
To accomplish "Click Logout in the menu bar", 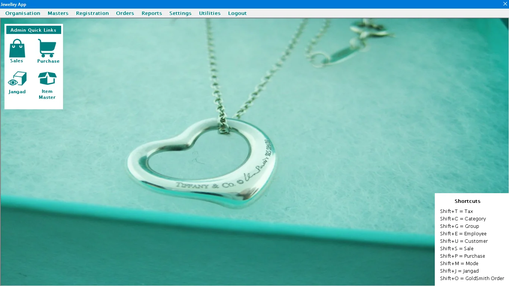I will (x=238, y=13).
